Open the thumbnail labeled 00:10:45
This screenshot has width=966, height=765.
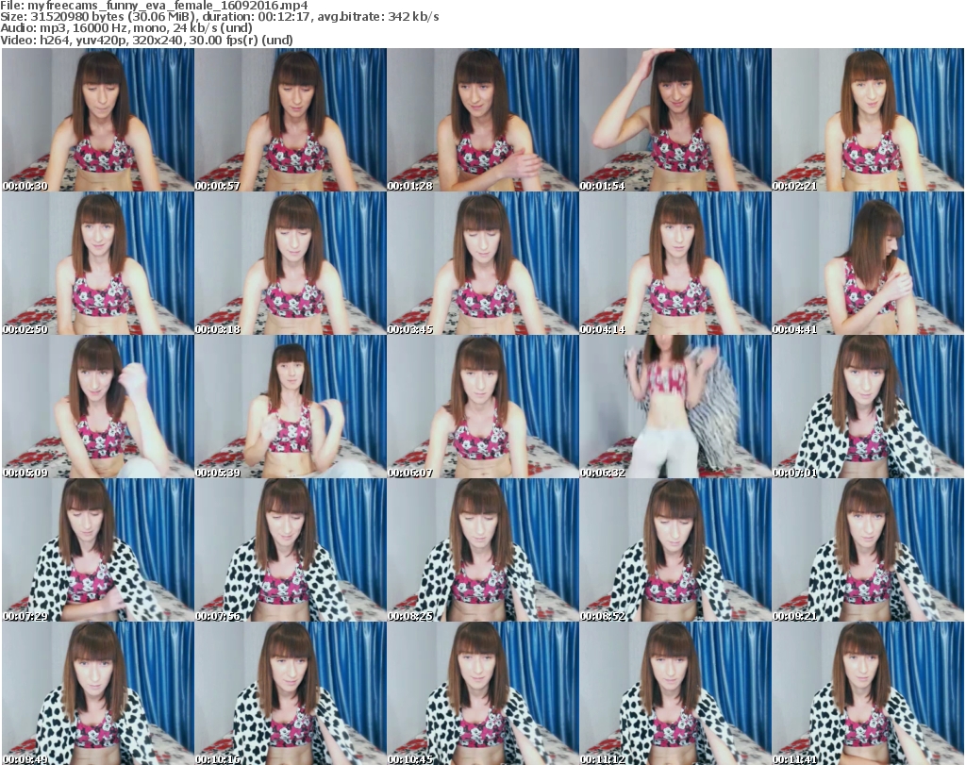pos(482,693)
